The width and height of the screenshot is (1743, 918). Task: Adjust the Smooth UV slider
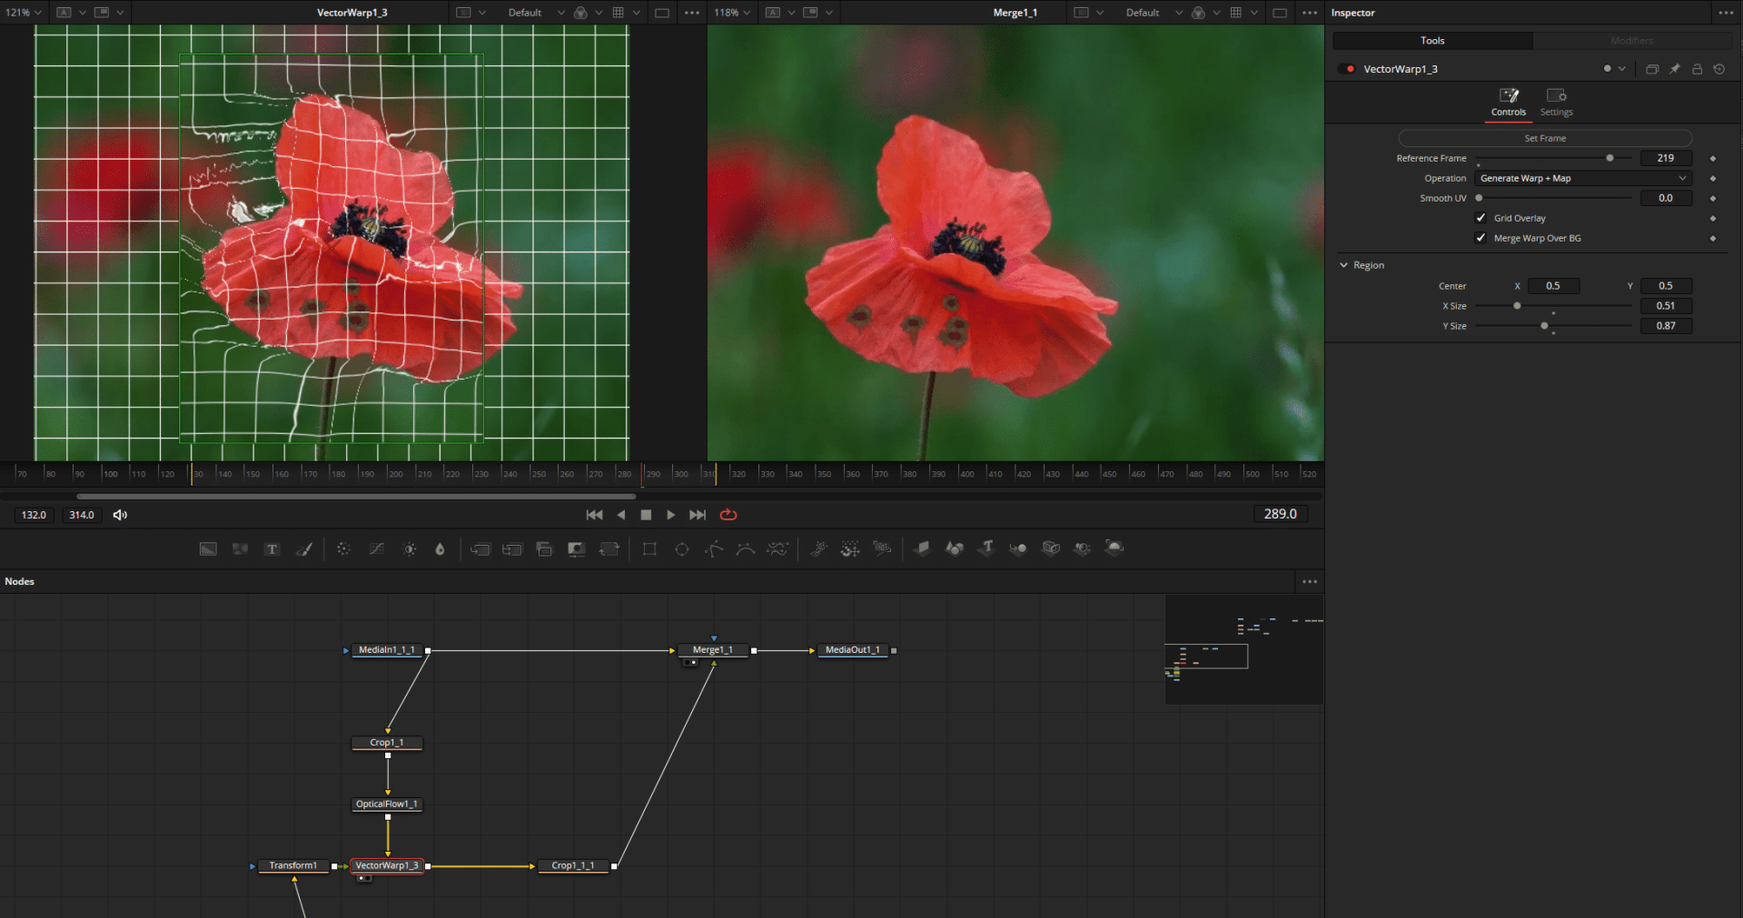1477,198
